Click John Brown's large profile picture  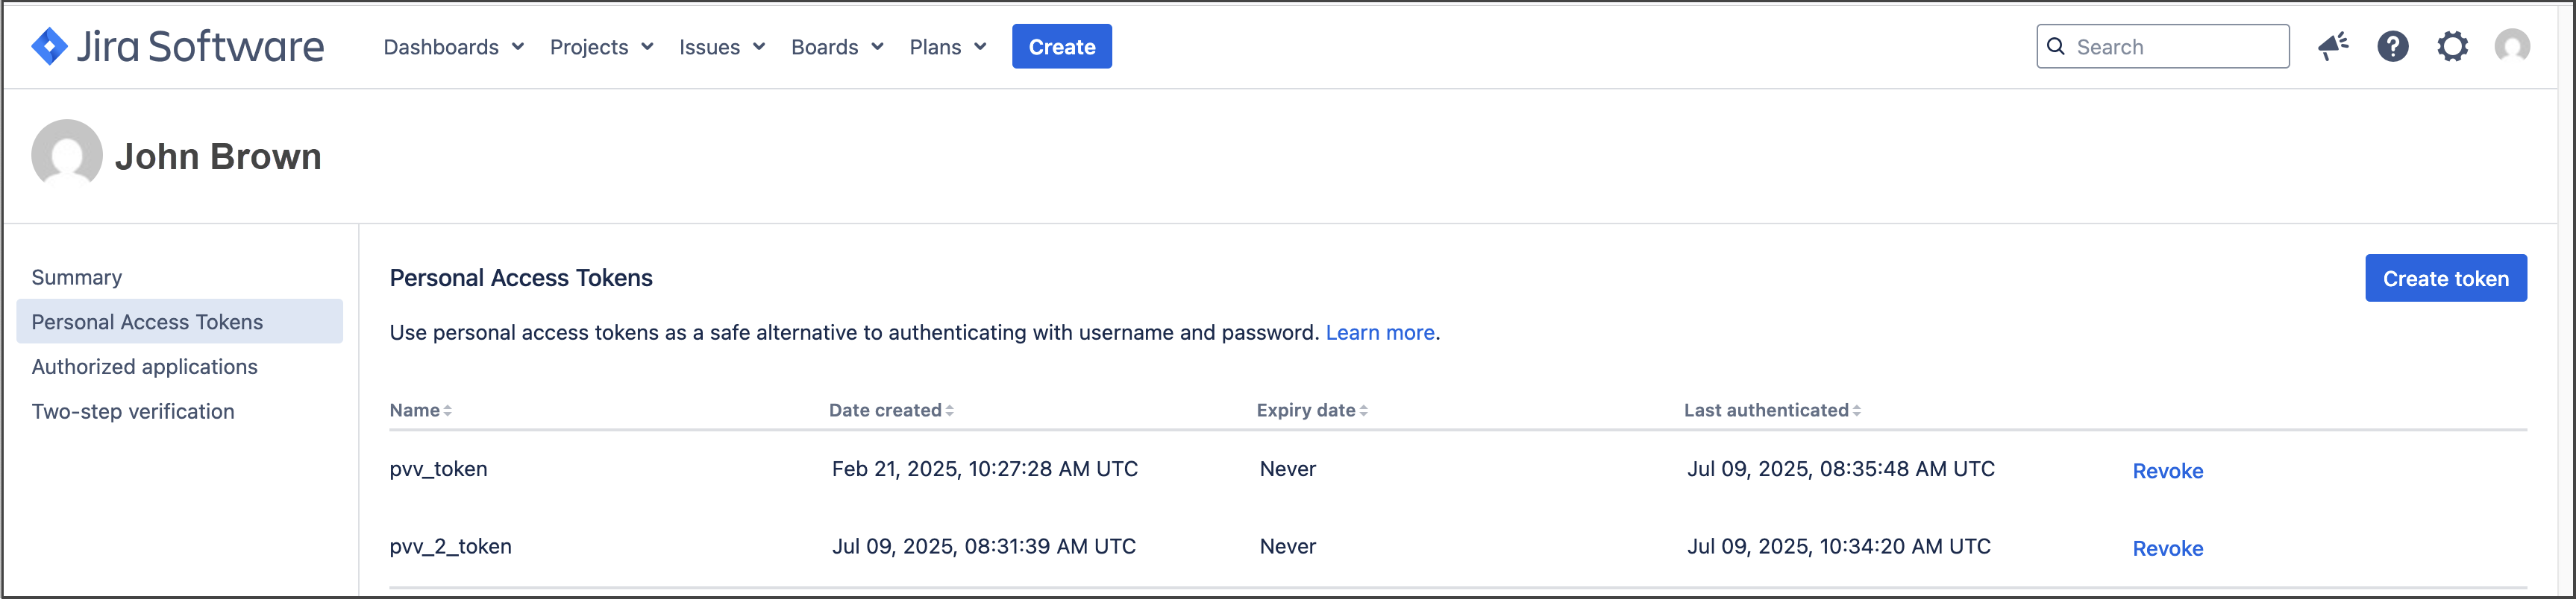tap(67, 155)
